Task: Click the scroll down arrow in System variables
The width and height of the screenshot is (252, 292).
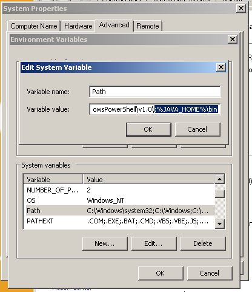Action: 220,224
